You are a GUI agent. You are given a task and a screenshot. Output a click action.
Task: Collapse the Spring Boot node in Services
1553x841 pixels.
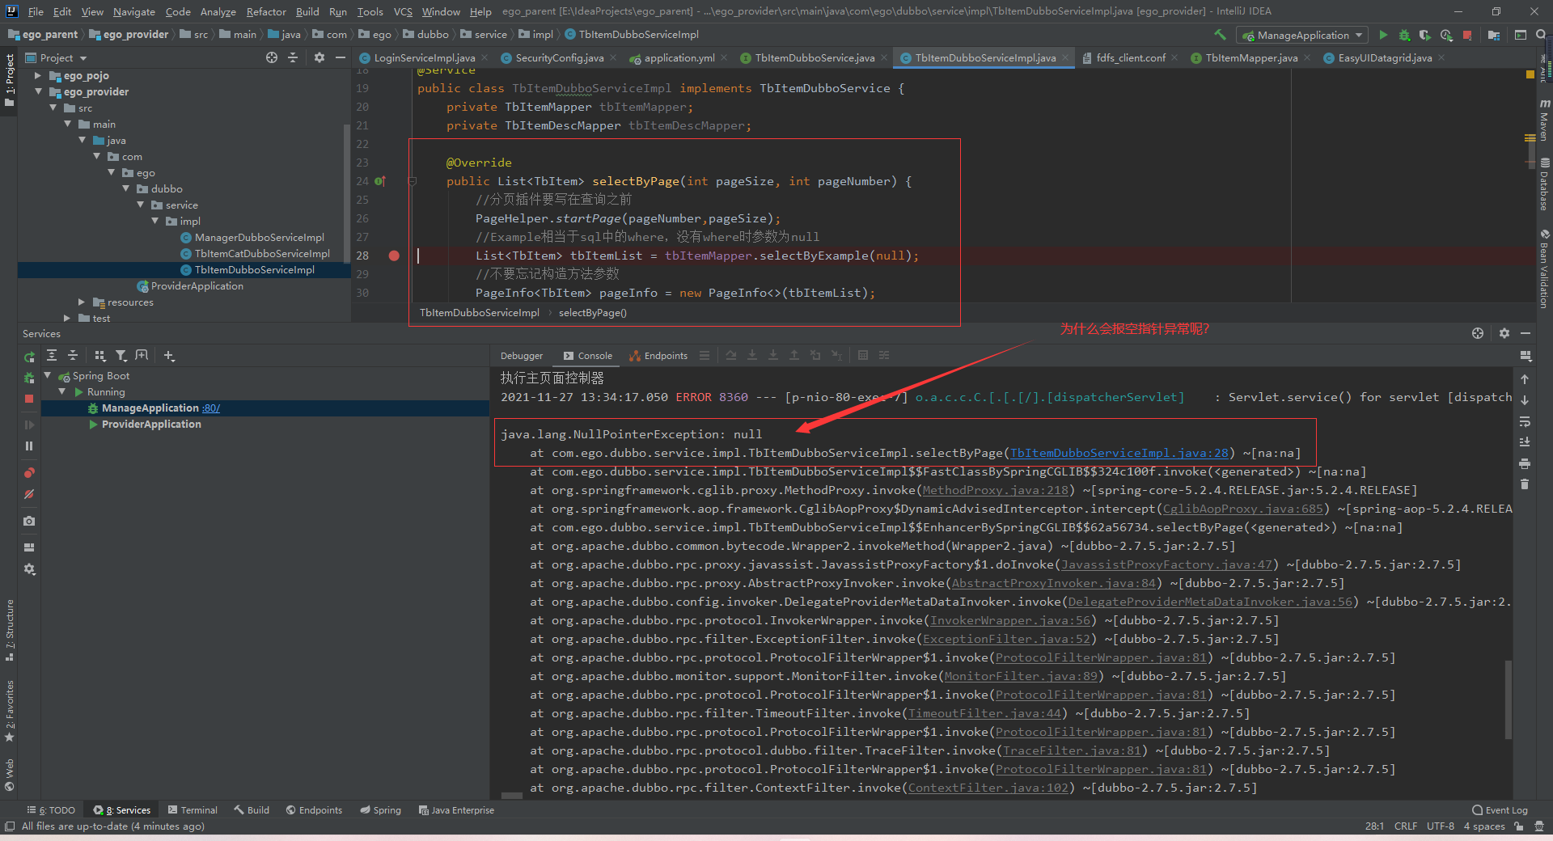coord(48,376)
